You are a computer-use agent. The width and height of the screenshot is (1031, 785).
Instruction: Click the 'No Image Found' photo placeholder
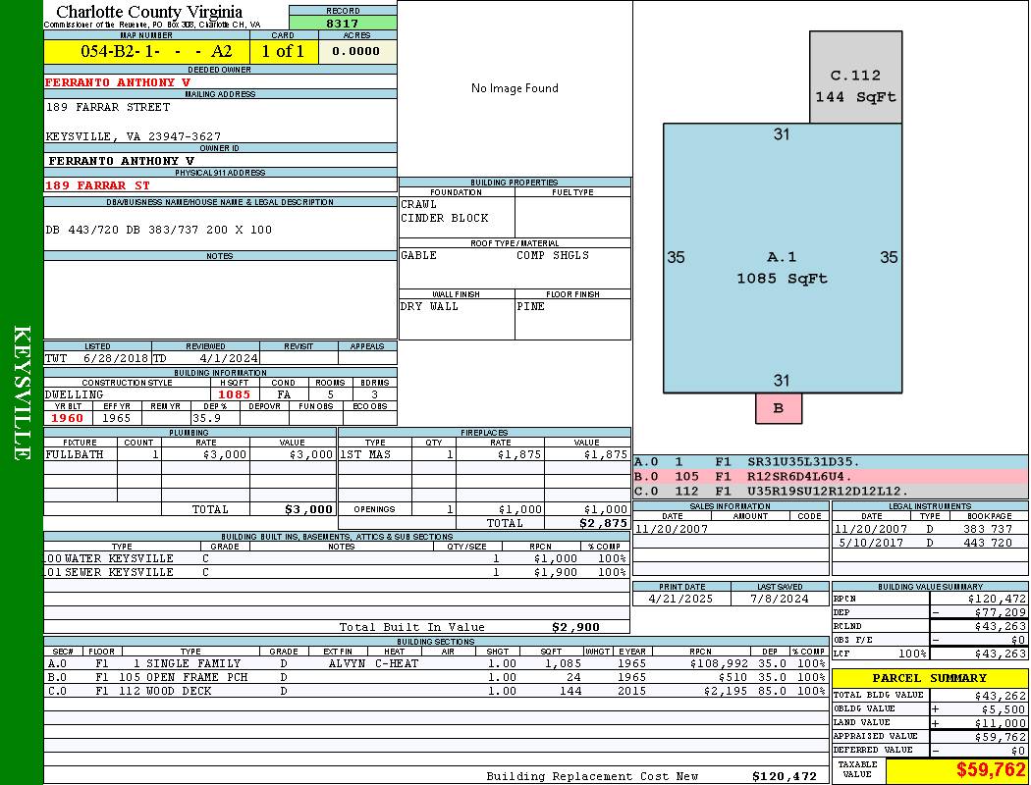click(515, 88)
